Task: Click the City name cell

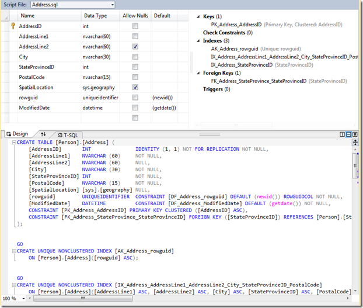Action: pos(49,57)
